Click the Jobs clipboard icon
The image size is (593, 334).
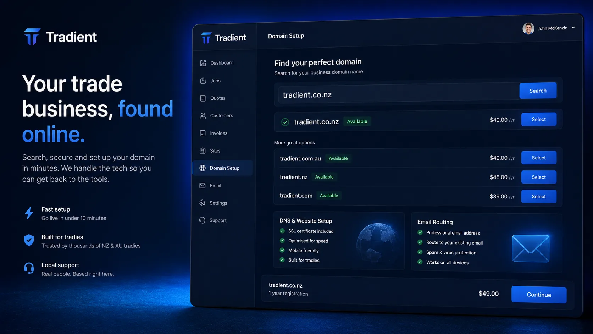point(203,81)
